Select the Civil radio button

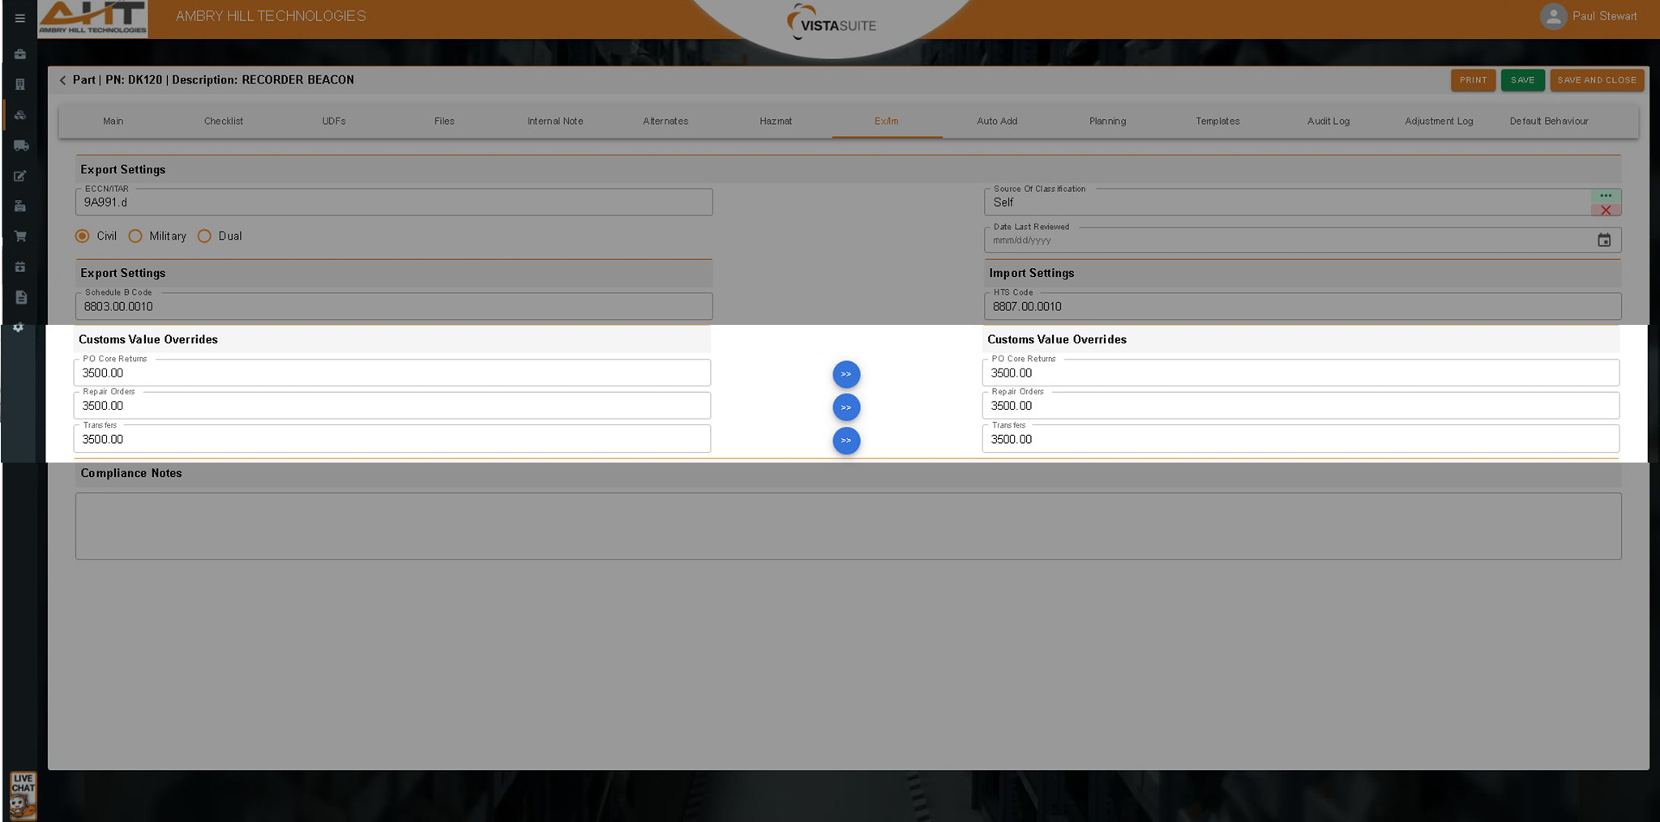click(83, 236)
